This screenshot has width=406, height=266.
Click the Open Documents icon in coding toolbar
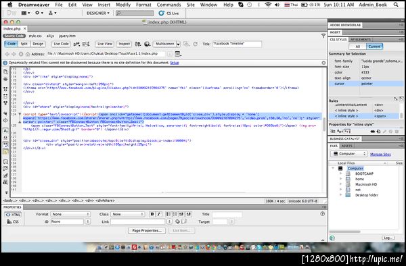click(x=5, y=72)
